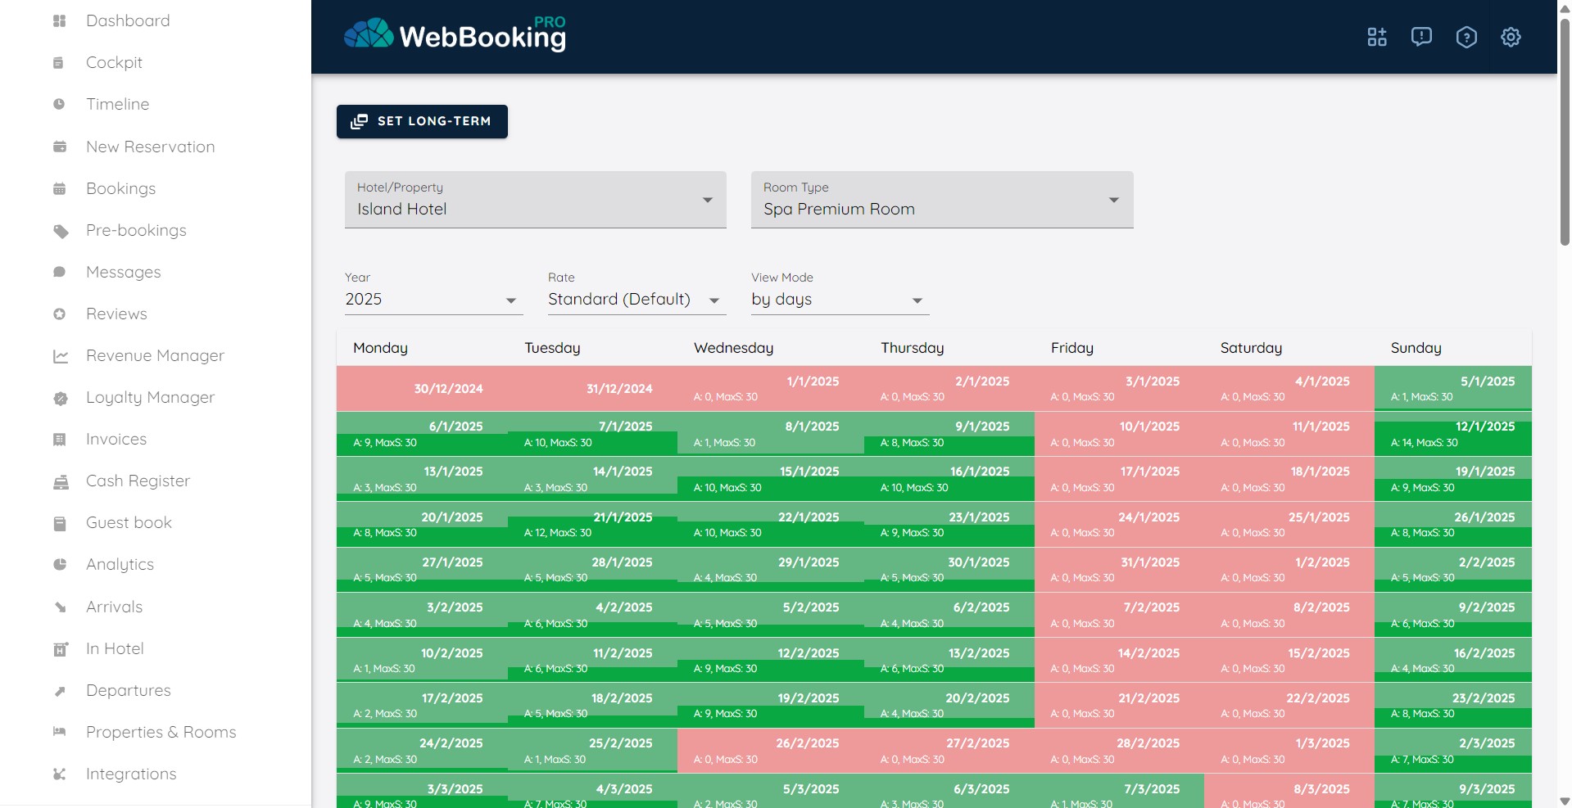Go to Timeline in sidebar
Screen dimensions: 1572x808
pos(117,105)
